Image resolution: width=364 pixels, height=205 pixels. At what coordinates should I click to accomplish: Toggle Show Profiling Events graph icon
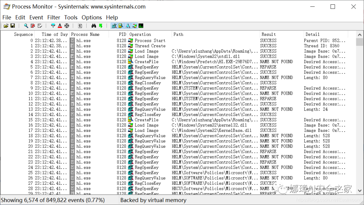[x=141, y=26]
